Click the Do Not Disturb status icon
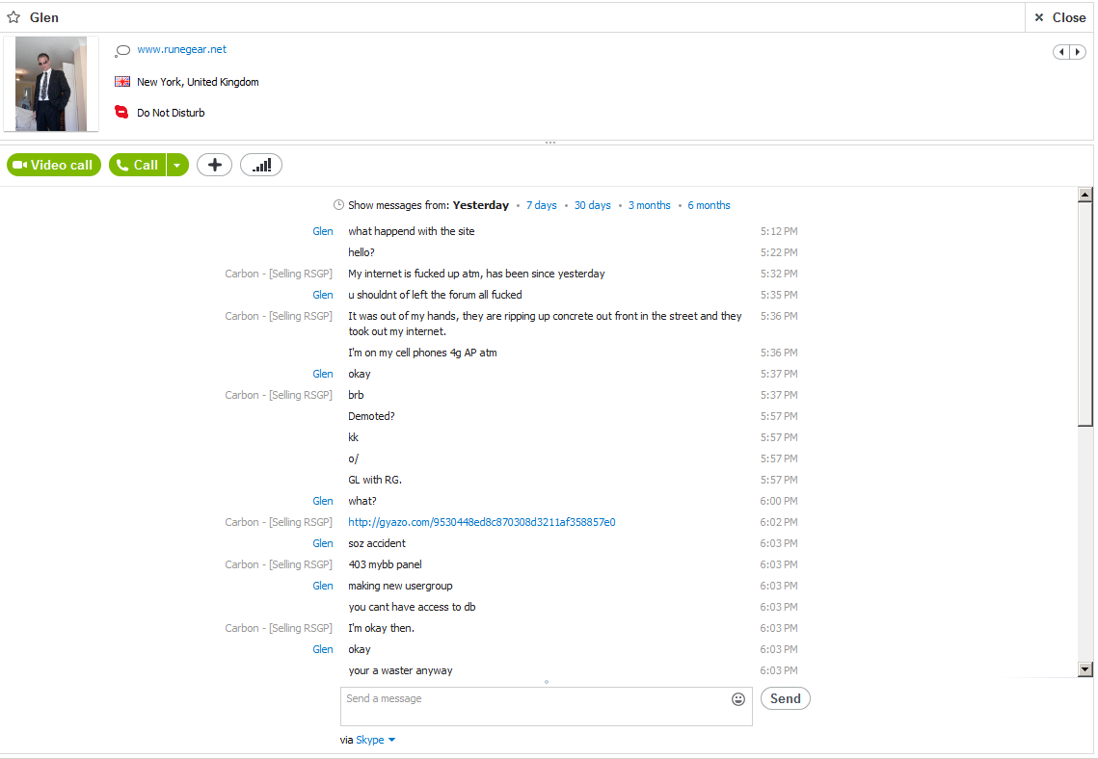The image size is (1098, 759). coord(121,112)
